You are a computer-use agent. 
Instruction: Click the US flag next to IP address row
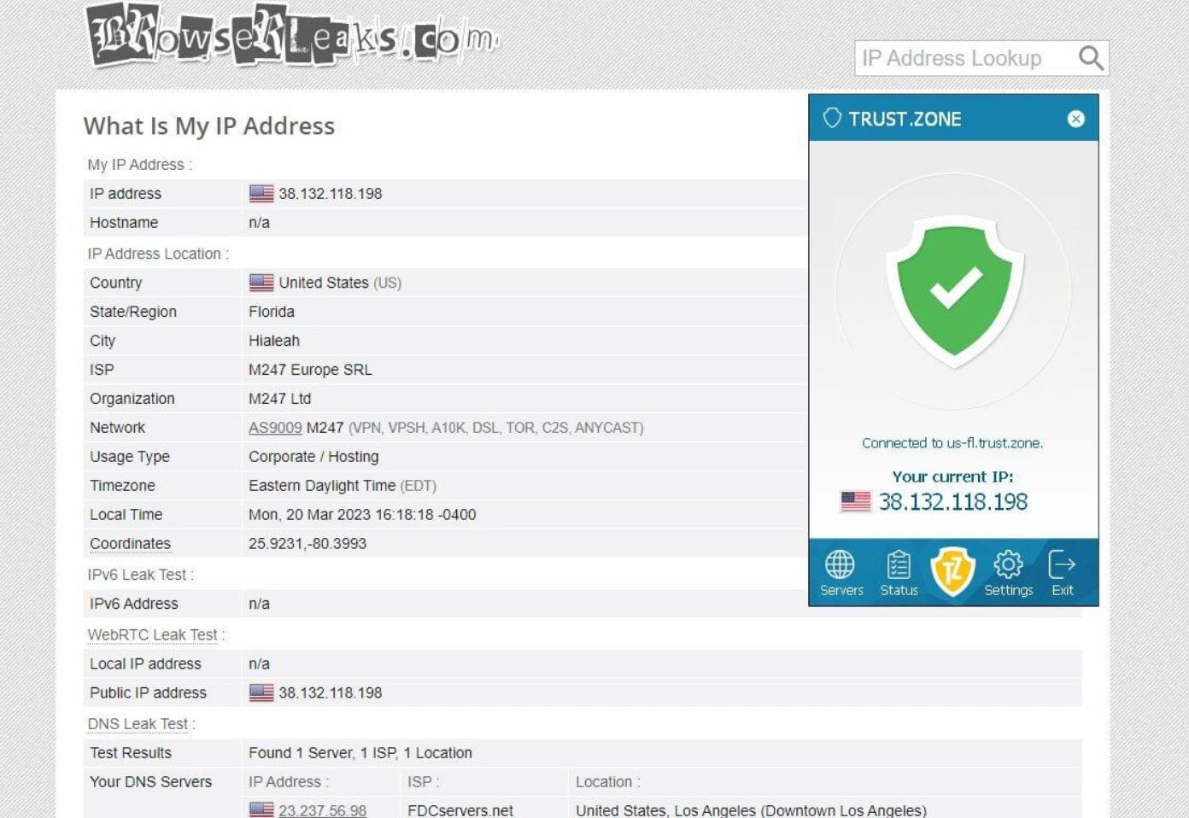(261, 194)
